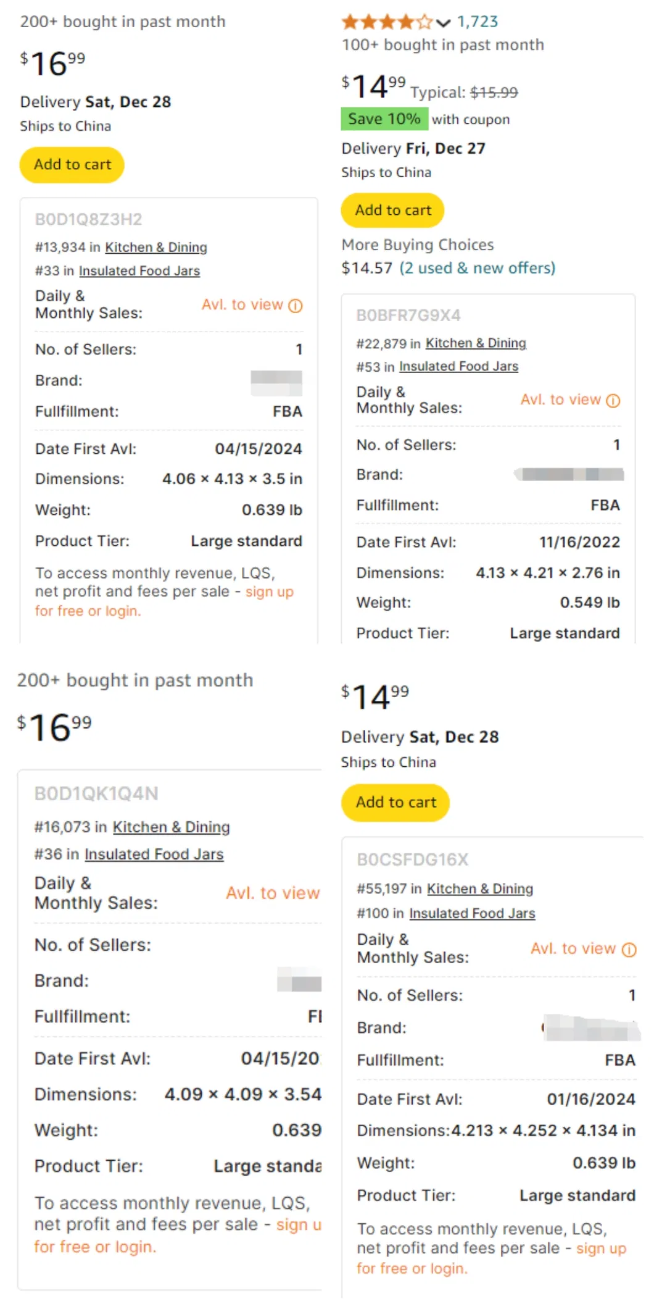Click the info icon beside Avl. to view for B0CSFDG16X
Image resolution: width=654 pixels, height=1309 pixels.
[x=629, y=949]
